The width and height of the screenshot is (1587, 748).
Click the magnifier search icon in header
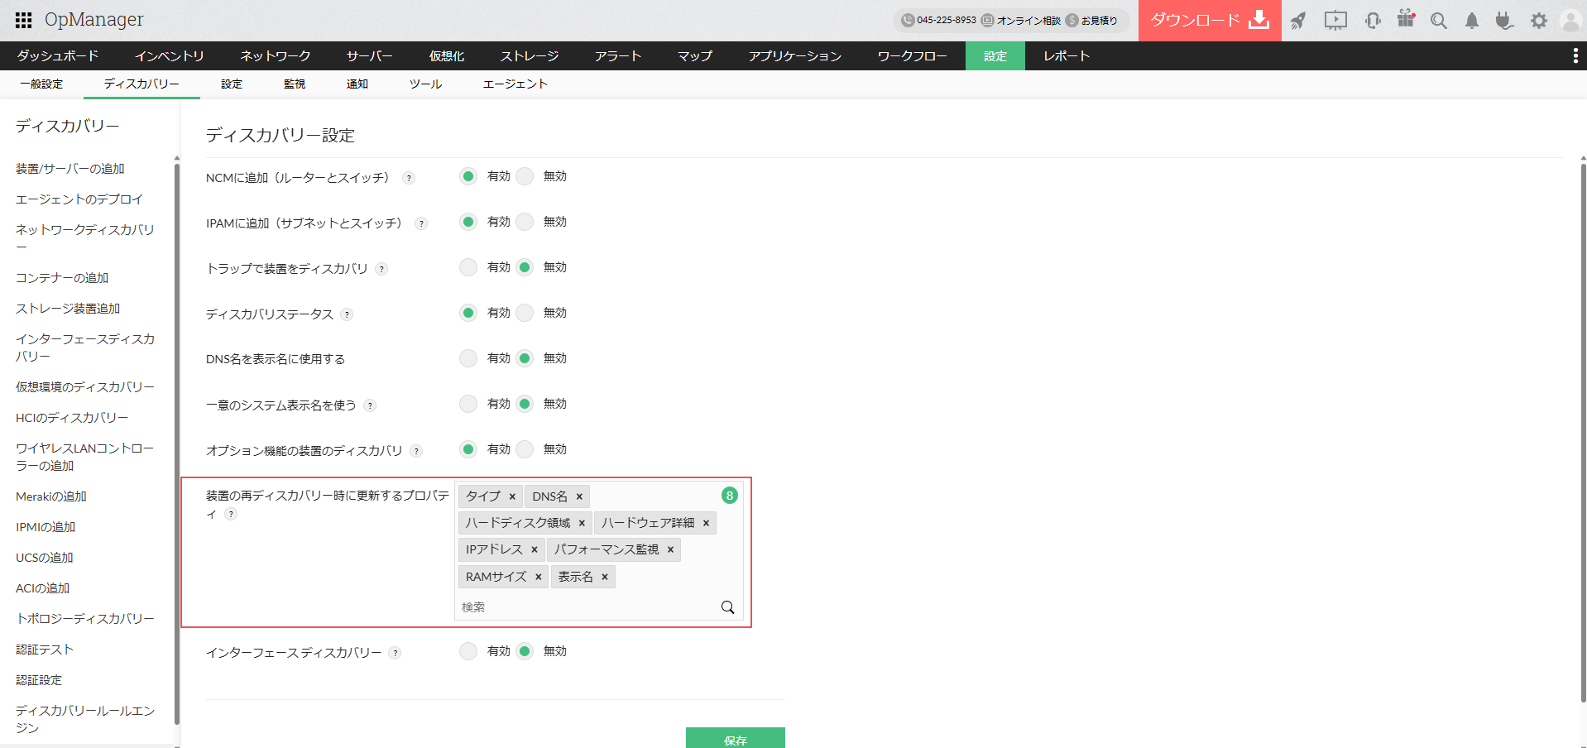click(1439, 21)
